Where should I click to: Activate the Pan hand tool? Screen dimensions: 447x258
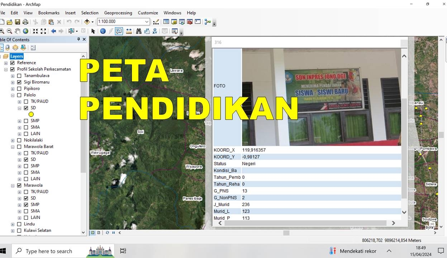[x=18, y=31]
